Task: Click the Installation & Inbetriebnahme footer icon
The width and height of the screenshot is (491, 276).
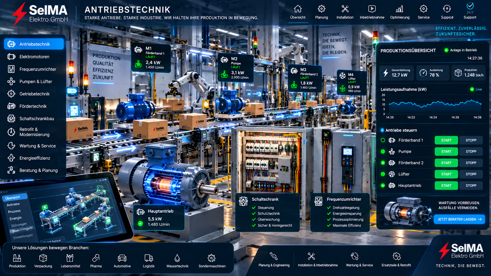Action: pyautogui.click(x=312, y=256)
